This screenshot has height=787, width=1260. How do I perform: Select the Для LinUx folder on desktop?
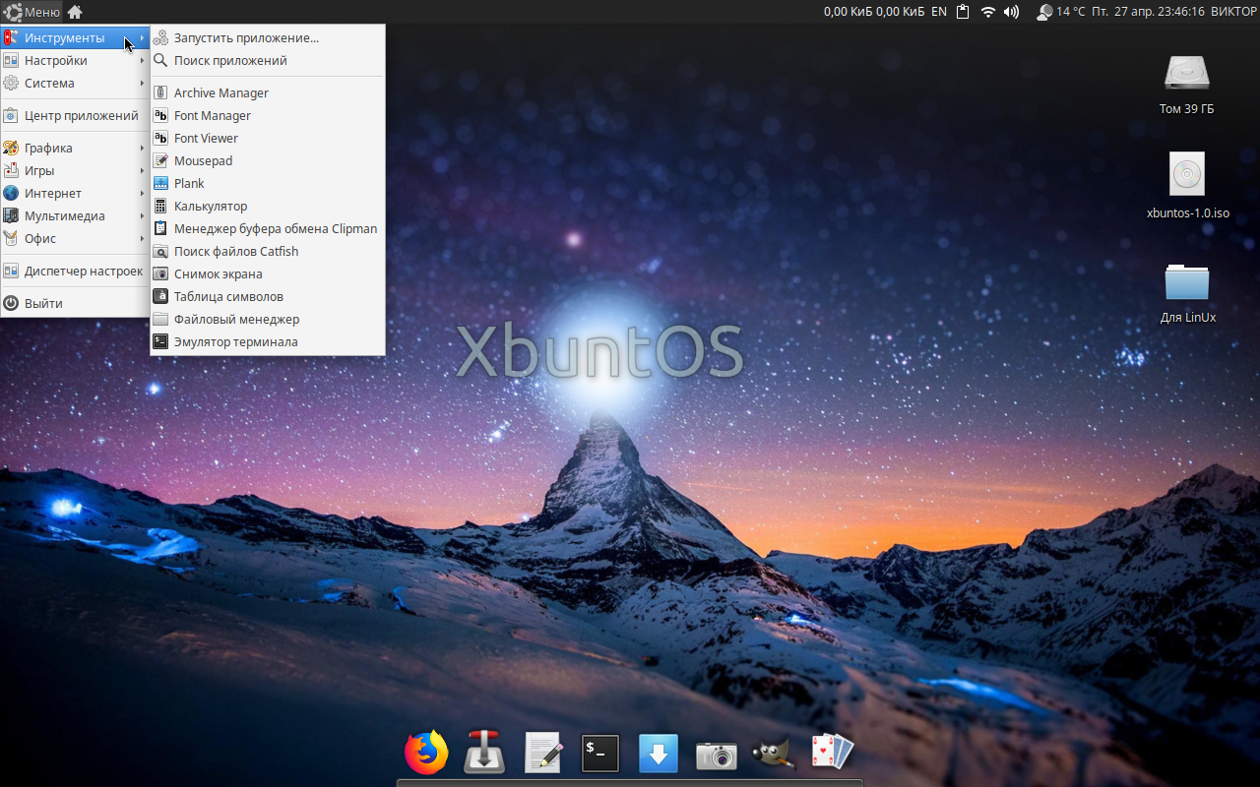pos(1187,292)
